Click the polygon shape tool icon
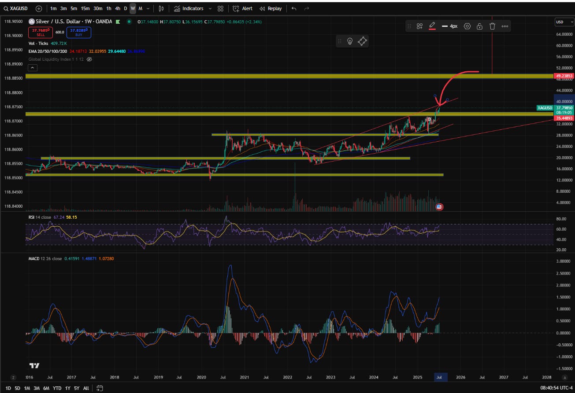Viewport: 575px width, 393px height. click(362, 41)
